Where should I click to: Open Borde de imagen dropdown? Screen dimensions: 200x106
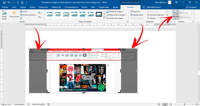[x=115, y=11]
